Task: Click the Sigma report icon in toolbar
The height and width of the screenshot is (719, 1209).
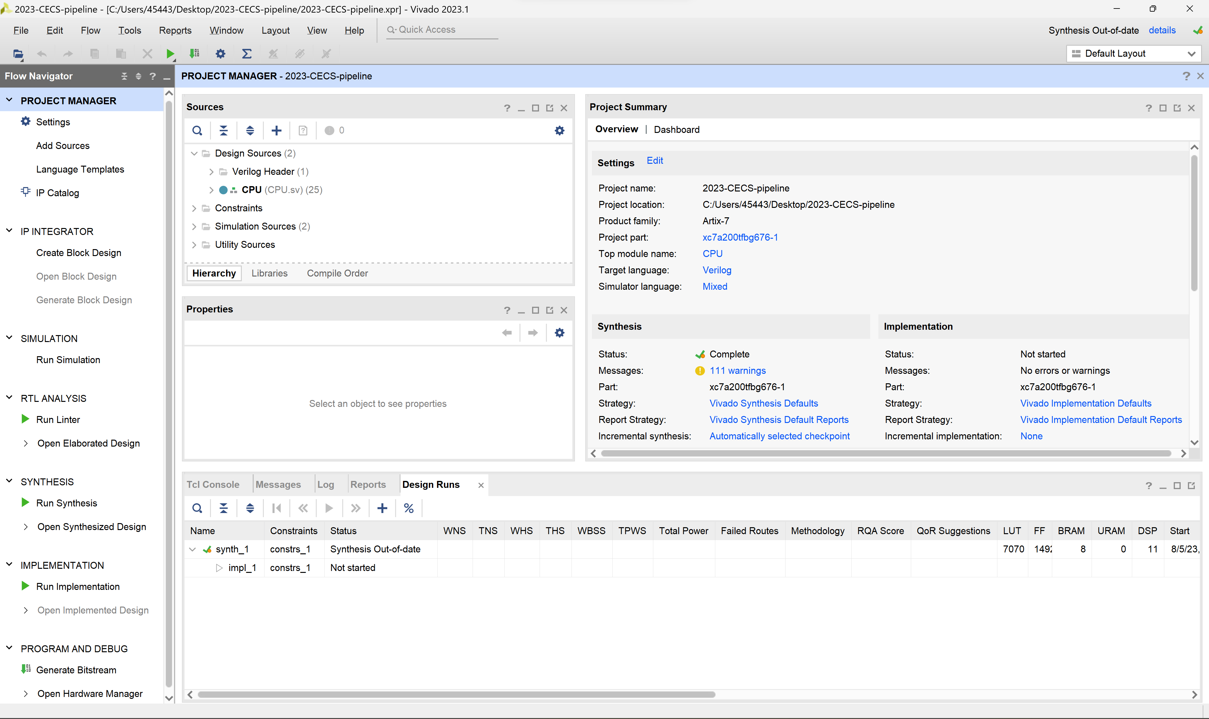Action: 247,53
